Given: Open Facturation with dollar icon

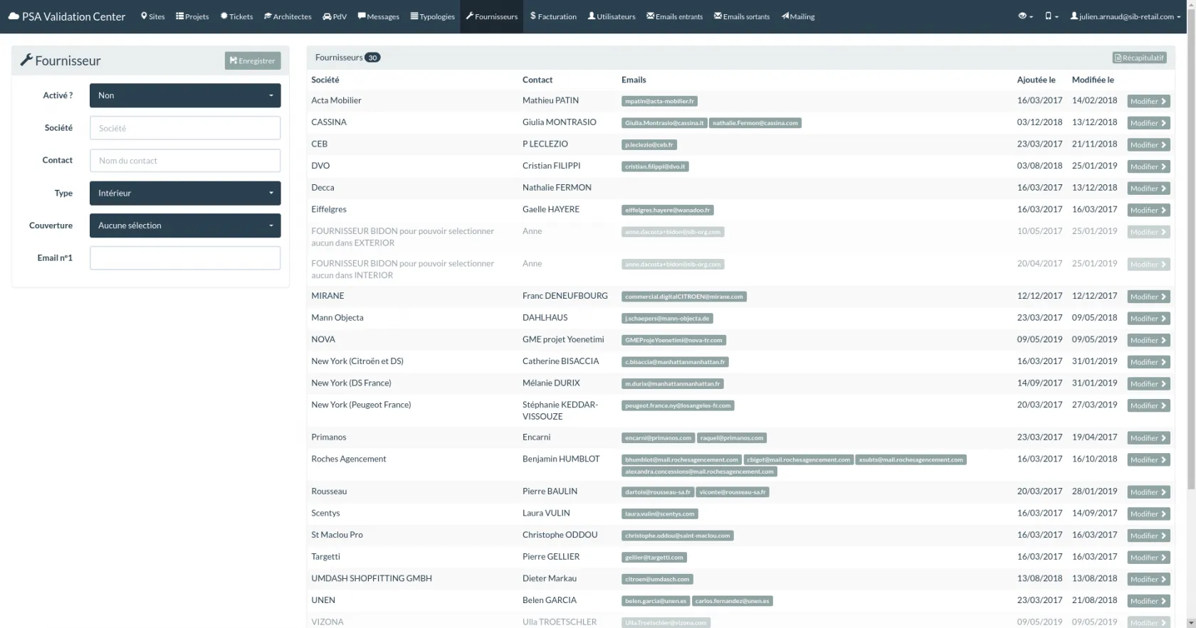Looking at the screenshot, I should (x=553, y=16).
